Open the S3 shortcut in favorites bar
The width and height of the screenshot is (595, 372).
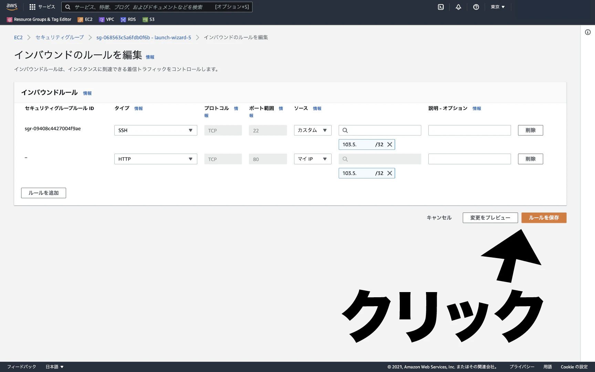pyautogui.click(x=148, y=20)
